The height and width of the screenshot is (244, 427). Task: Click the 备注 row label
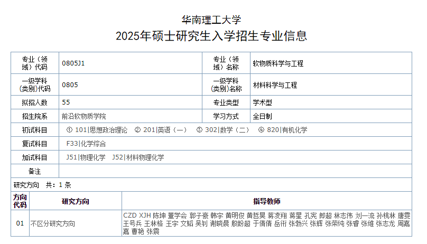34,171
